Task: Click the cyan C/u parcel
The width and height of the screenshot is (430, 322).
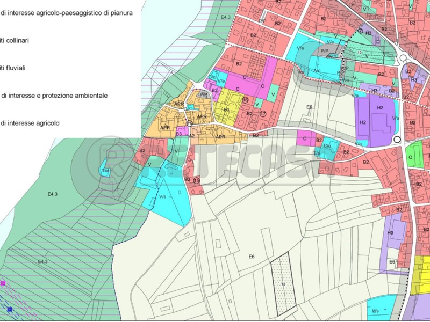Action: 328,146
